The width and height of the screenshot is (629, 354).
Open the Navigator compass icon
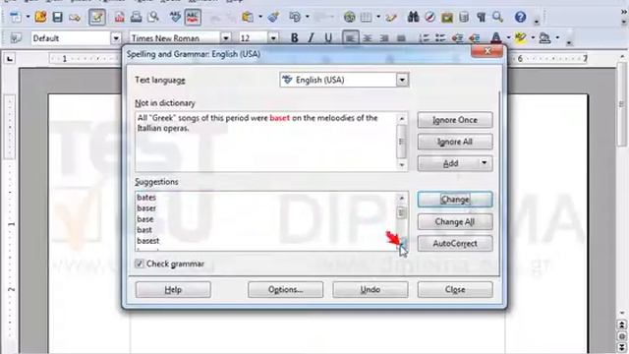pos(430,17)
